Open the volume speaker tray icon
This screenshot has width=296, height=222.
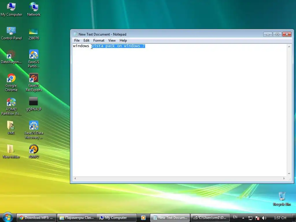[x=264, y=218]
